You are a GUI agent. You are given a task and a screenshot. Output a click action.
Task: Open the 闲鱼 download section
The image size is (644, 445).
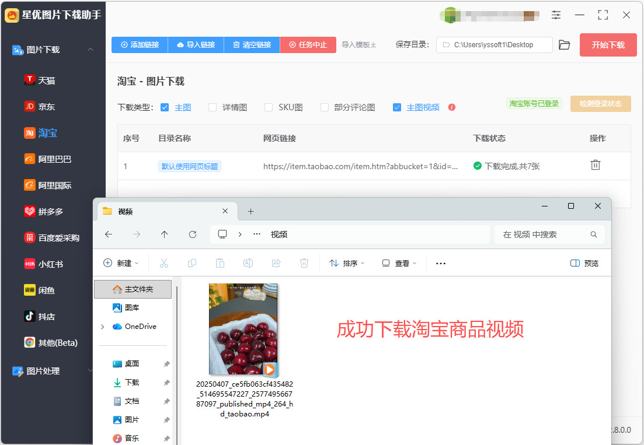(x=40, y=290)
